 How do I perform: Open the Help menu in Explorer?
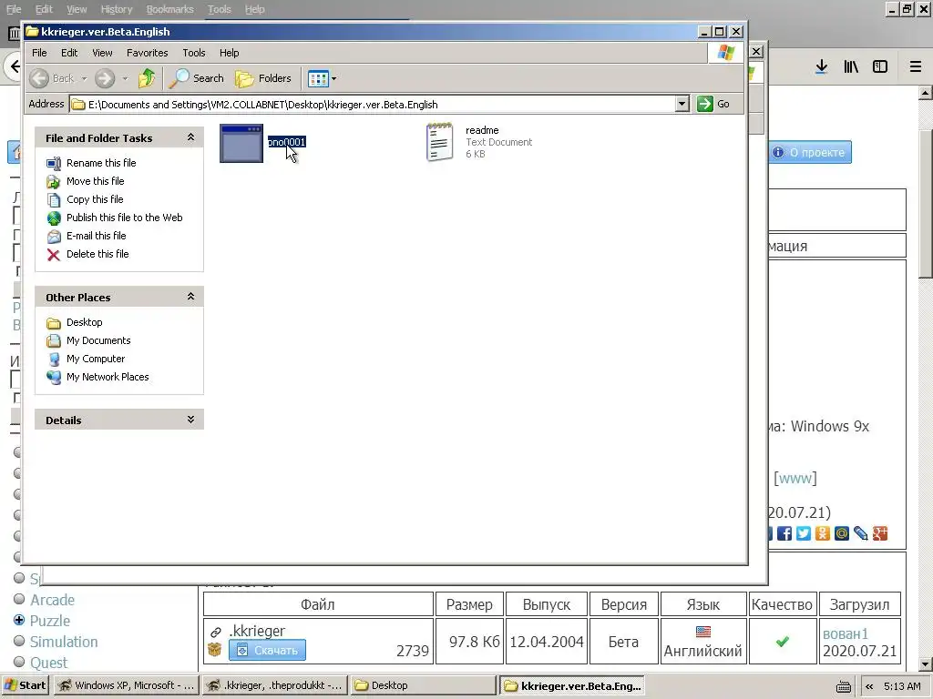(229, 53)
